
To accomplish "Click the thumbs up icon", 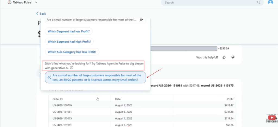I will (224, 57).
